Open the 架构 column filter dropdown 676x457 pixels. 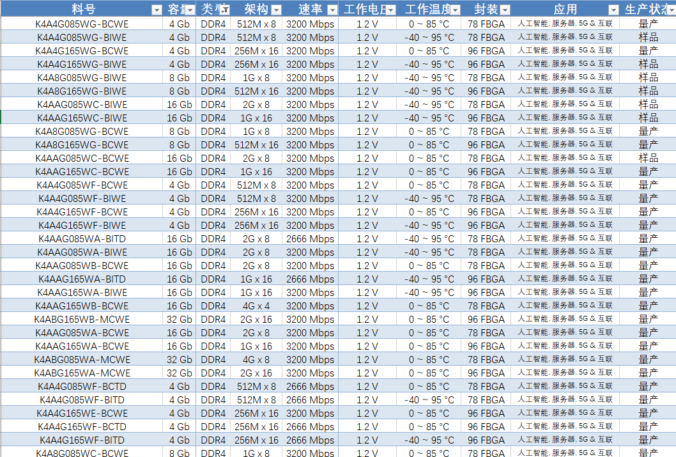tap(277, 10)
